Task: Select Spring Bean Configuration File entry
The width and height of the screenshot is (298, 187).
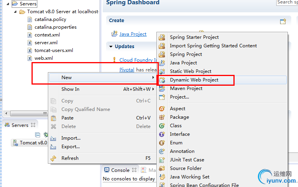Action: (222, 185)
